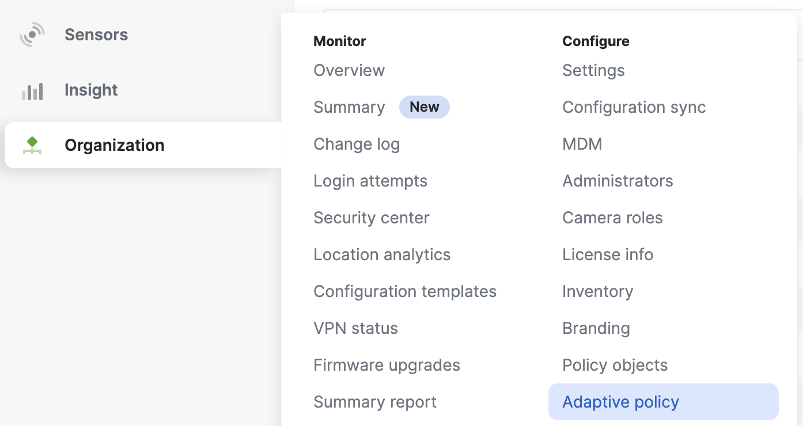
Task: Select the Insight bar-chart icon
Action: [x=33, y=90]
